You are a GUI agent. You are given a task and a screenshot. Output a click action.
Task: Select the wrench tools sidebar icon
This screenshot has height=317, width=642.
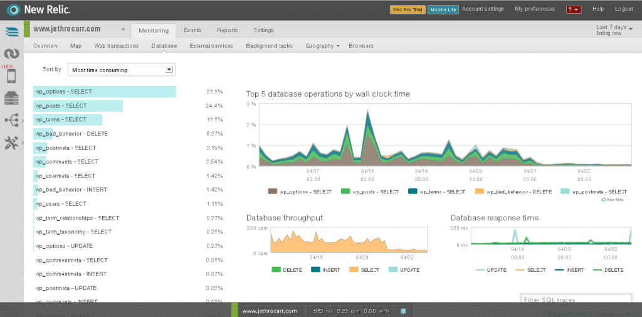click(x=11, y=142)
